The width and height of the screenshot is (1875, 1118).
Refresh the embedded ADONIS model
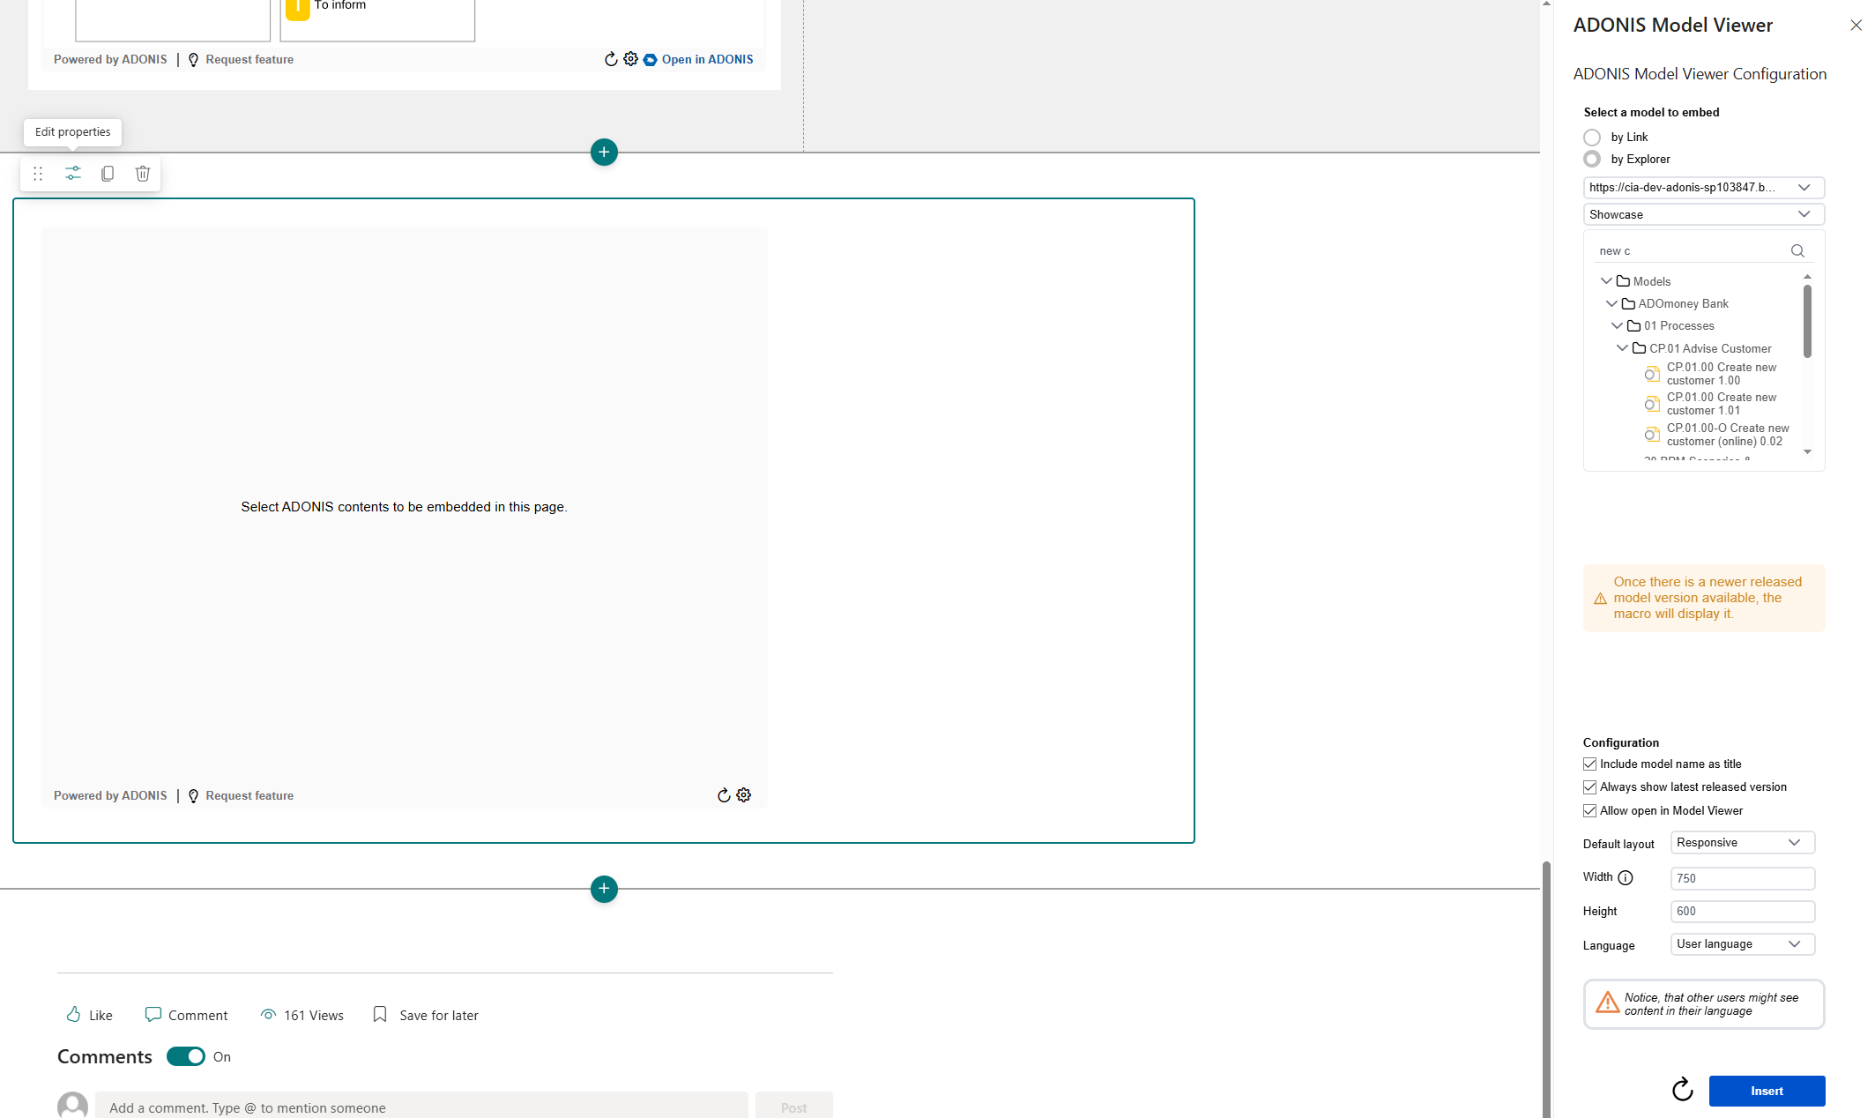[724, 794]
